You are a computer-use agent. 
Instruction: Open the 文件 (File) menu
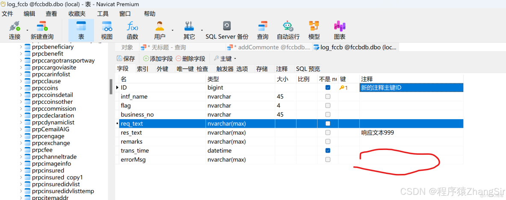[7, 14]
